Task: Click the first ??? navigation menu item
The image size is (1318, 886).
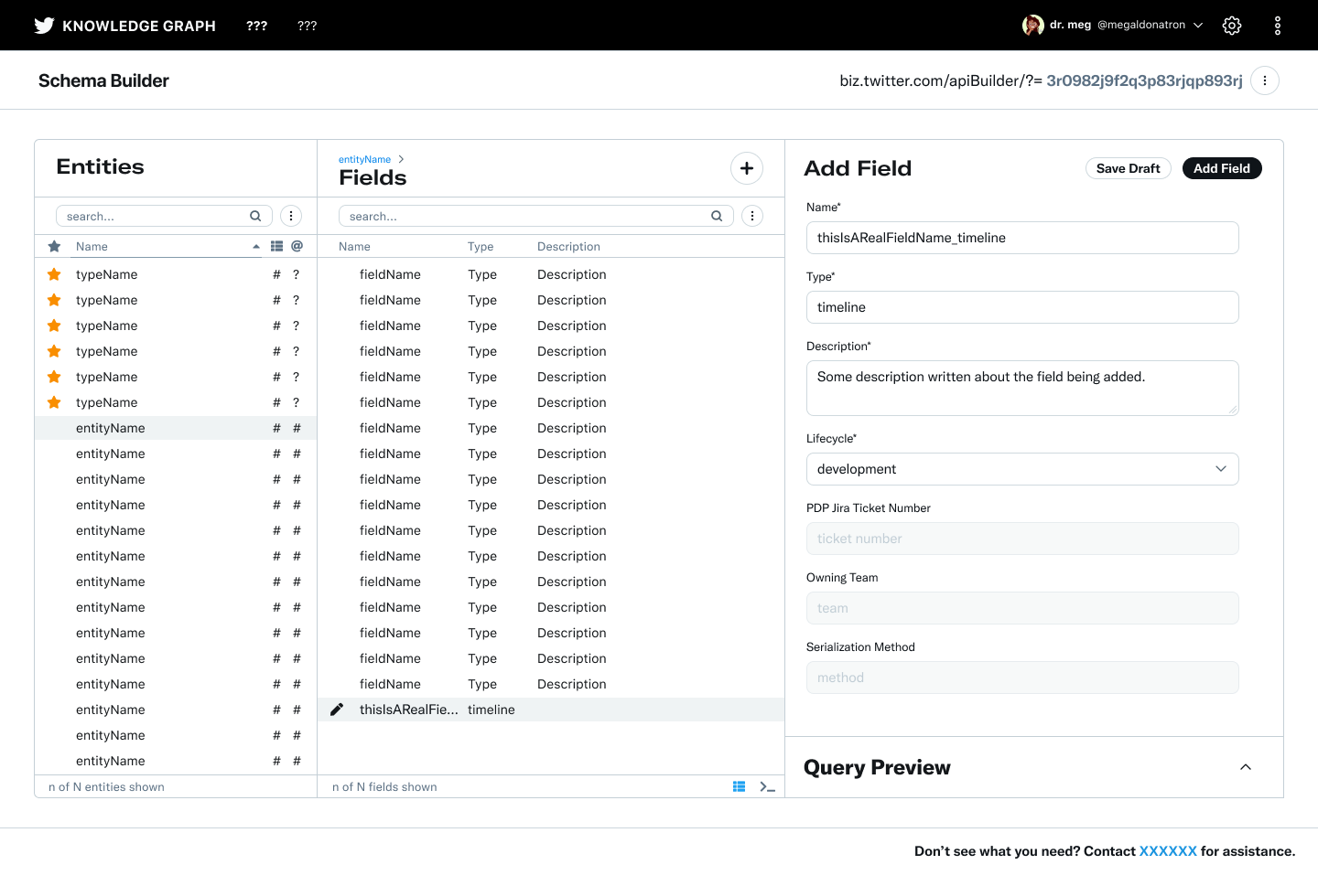Action: (257, 26)
